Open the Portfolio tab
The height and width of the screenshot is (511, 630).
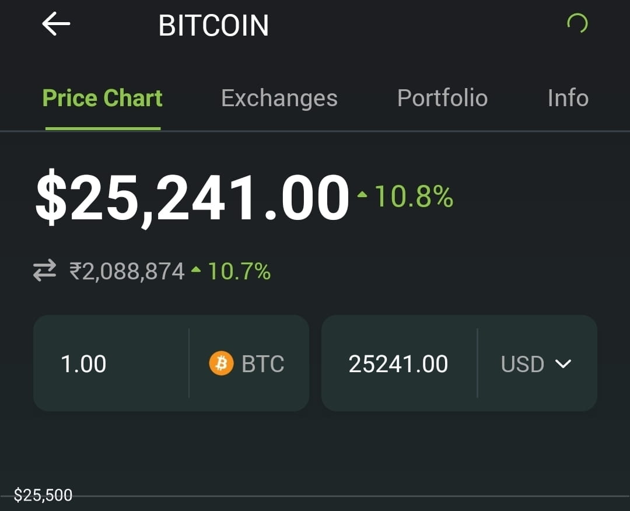pyautogui.click(x=442, y=98)
